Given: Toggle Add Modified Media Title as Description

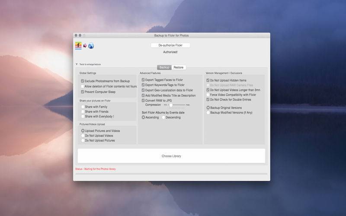Looking at the screenshot, I should [x=143, y=95].
